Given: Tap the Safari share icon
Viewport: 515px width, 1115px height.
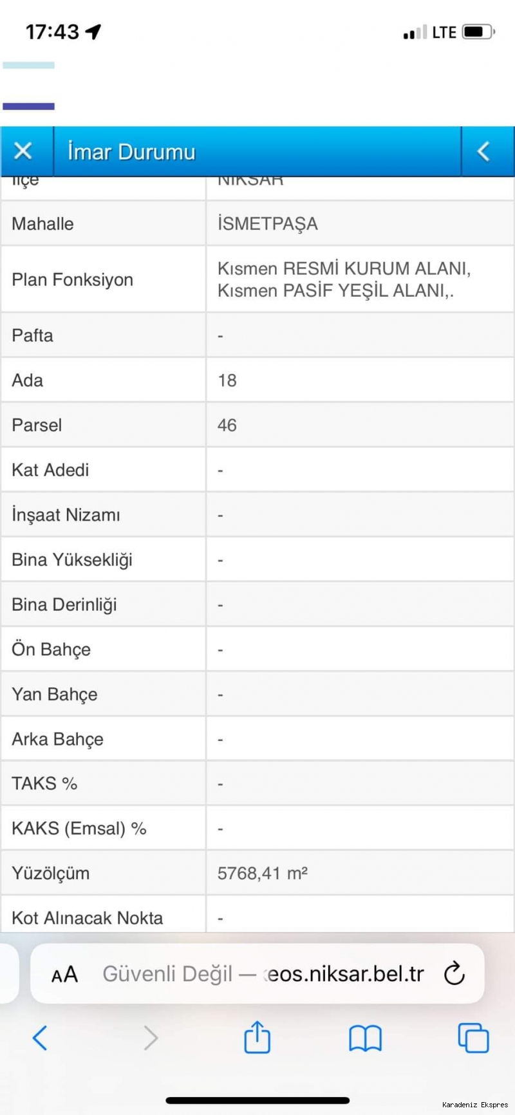Looking at the screenshot, I should 257,1037.
